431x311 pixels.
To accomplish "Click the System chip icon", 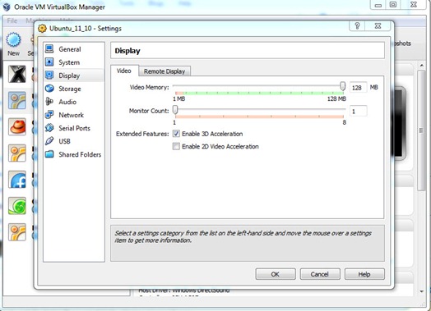I will [49, 62].
